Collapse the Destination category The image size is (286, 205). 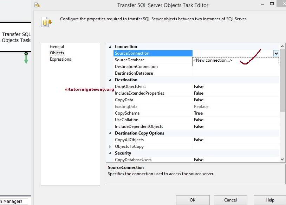pos(110,80)
